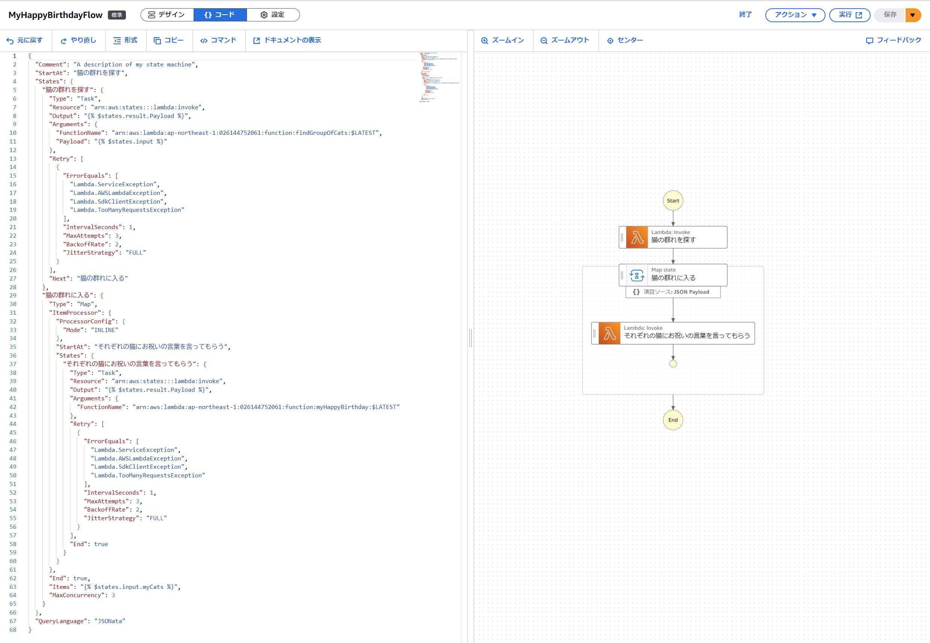Select the コード tab
930x643 pixels.
tap(220, 15)
